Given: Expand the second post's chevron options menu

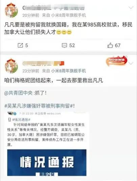Looking at the screenshot, I should tap(131, 64).
